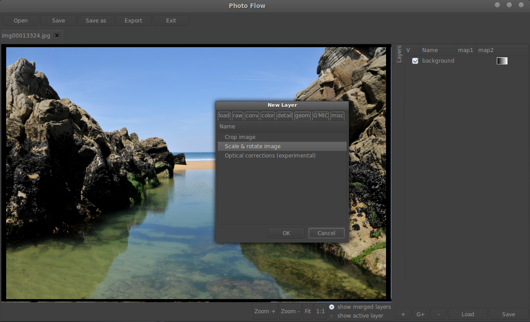Export the current image
Viewport: 530px width, 322px height.
133,20
